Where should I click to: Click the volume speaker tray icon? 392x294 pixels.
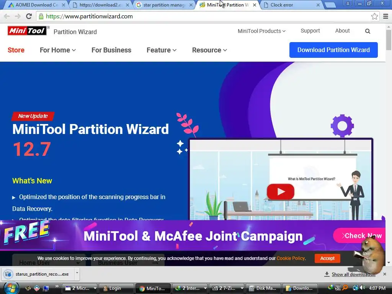[x=363, y=288]
